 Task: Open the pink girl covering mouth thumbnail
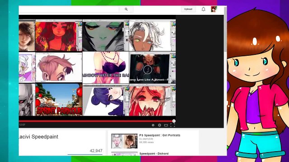(152, 100)
